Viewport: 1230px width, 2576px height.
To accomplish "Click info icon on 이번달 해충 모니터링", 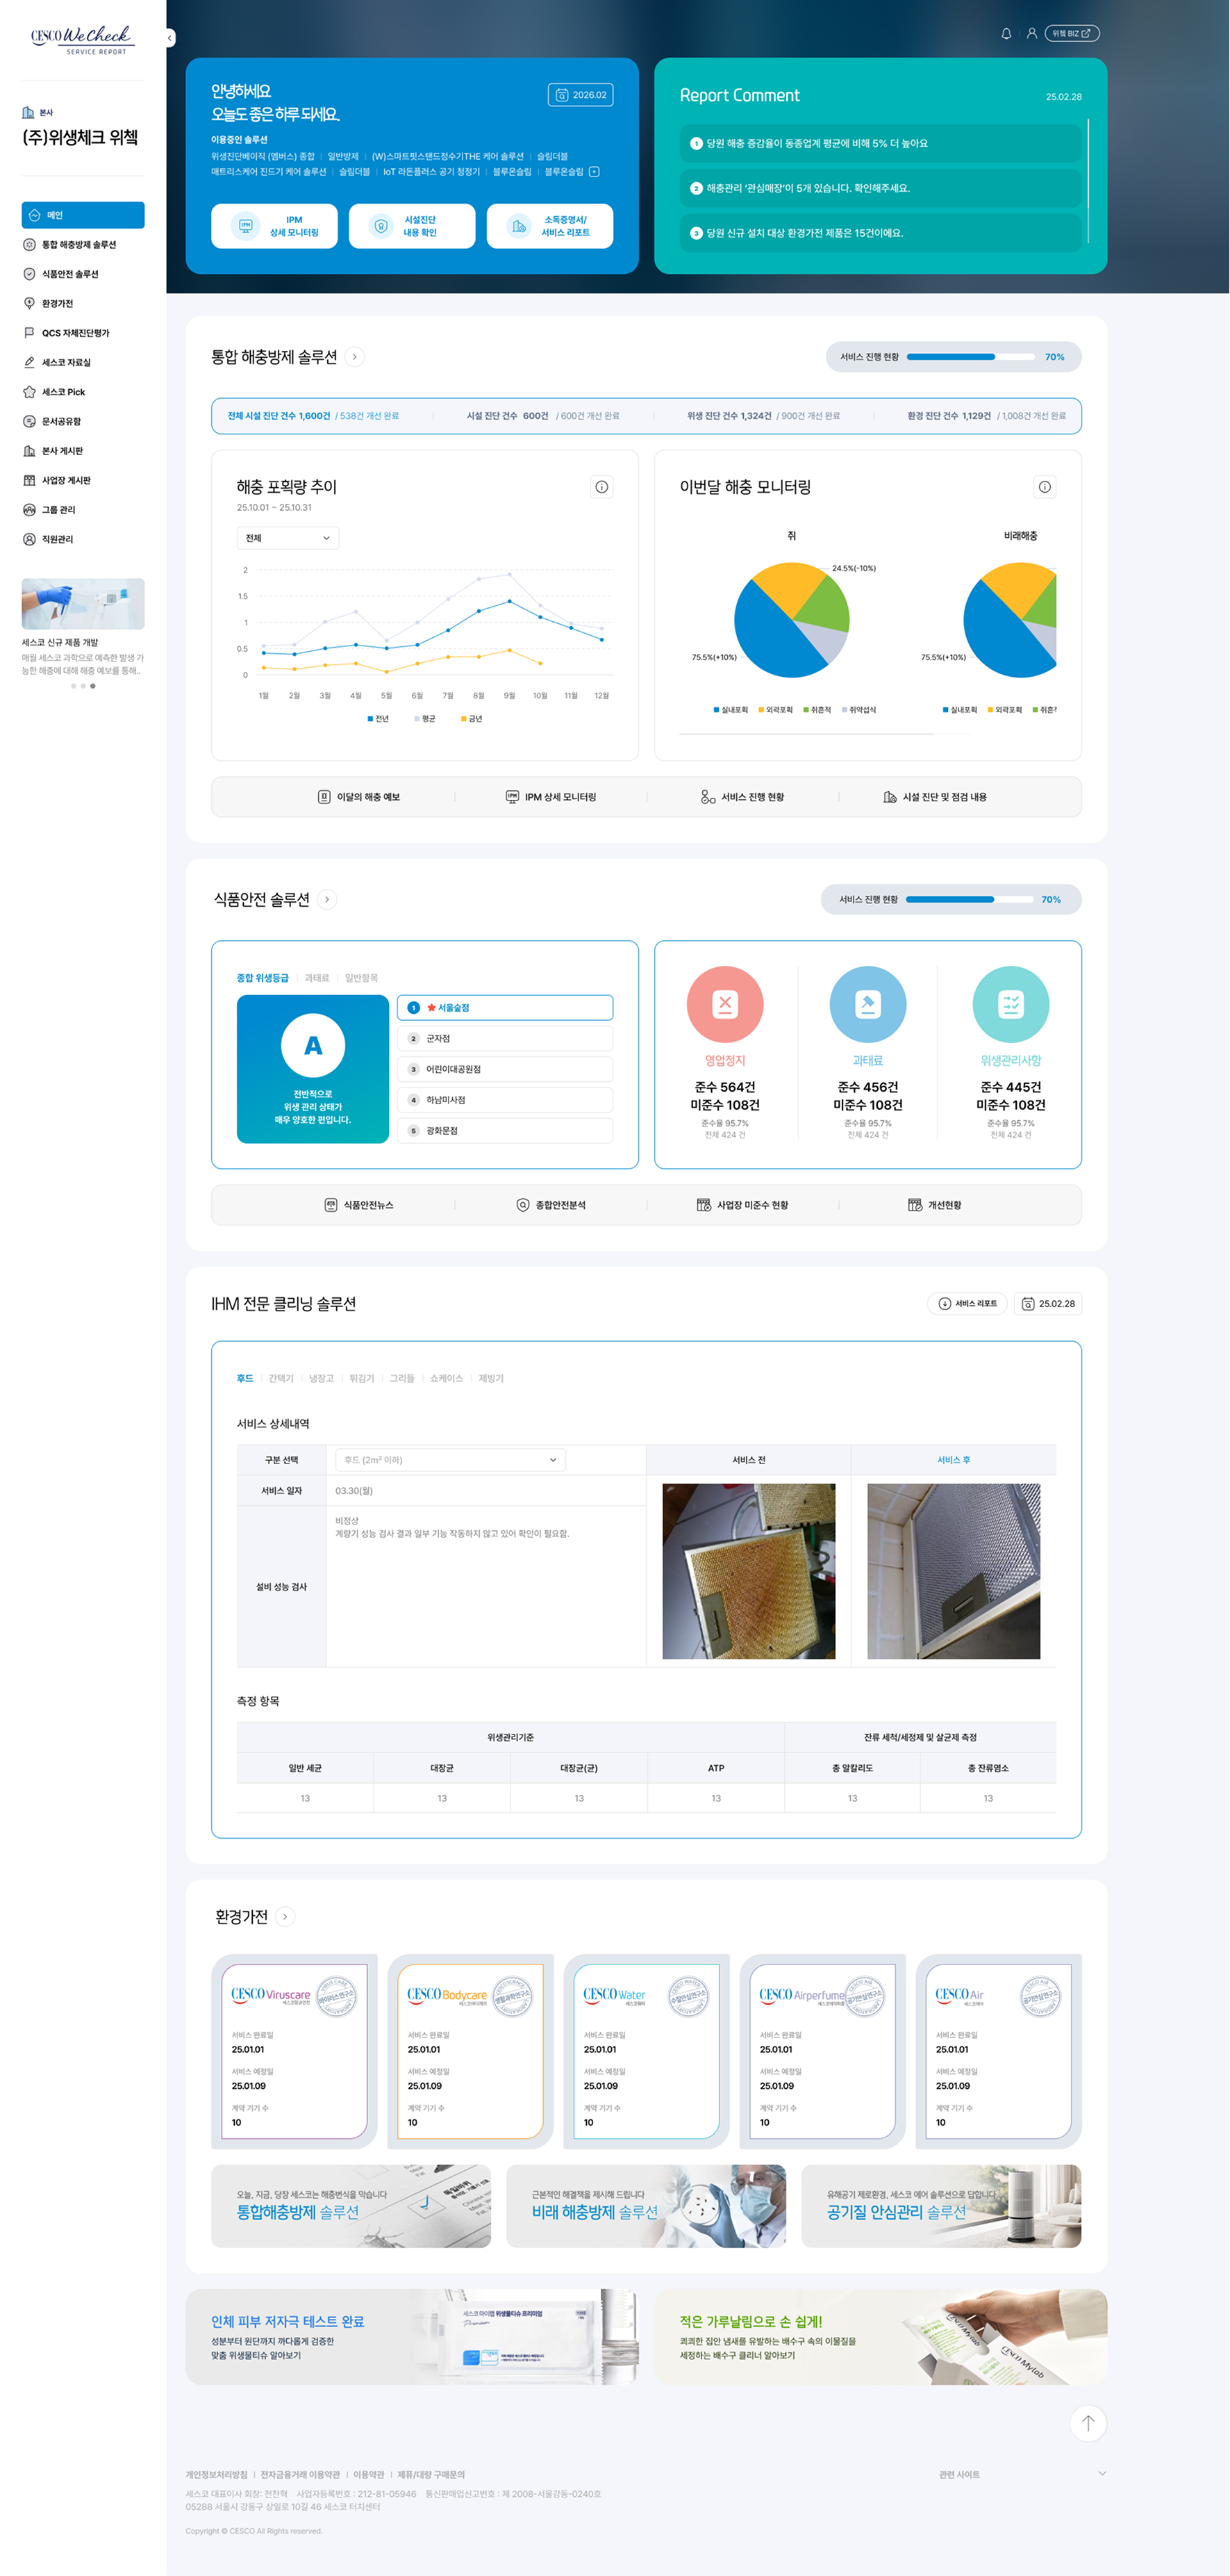I will [x=1044, y=487].
